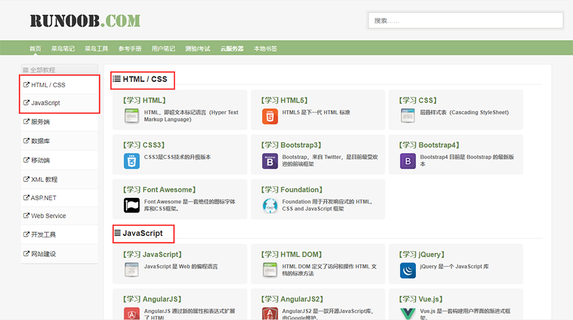Viewport: 573px width, 320px height.
Task: Open the 参考手册 navigation item
Action: 130,48
